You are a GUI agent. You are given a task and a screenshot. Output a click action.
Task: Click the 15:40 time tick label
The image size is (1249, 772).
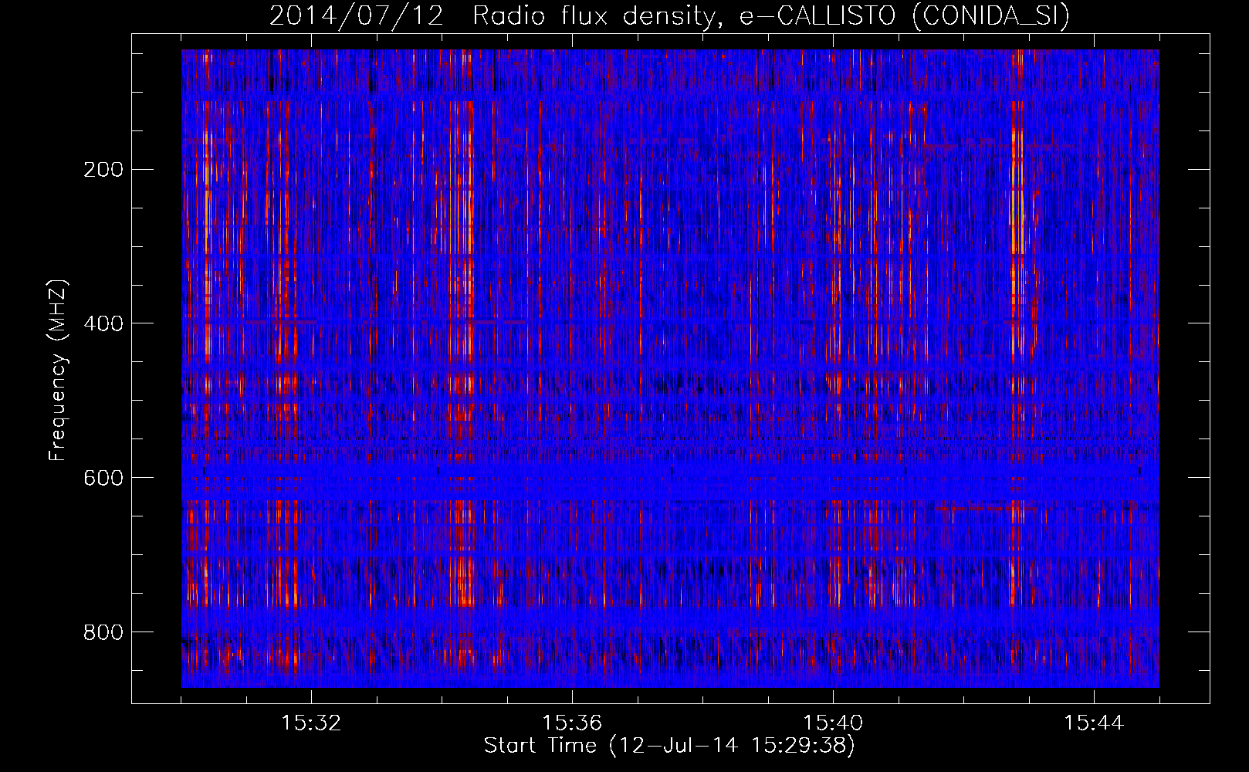tap(833, 723)
